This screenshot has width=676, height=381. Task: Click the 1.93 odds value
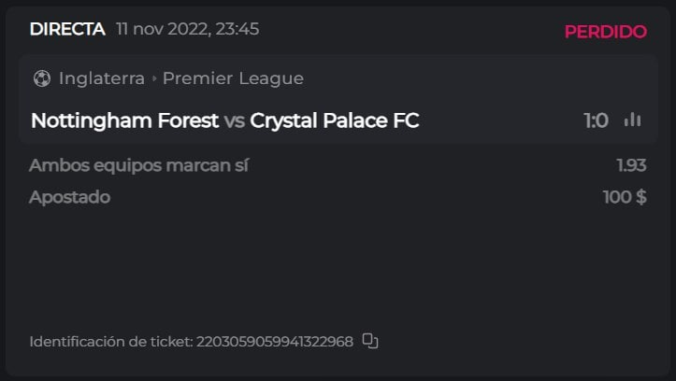coord(631,166)
